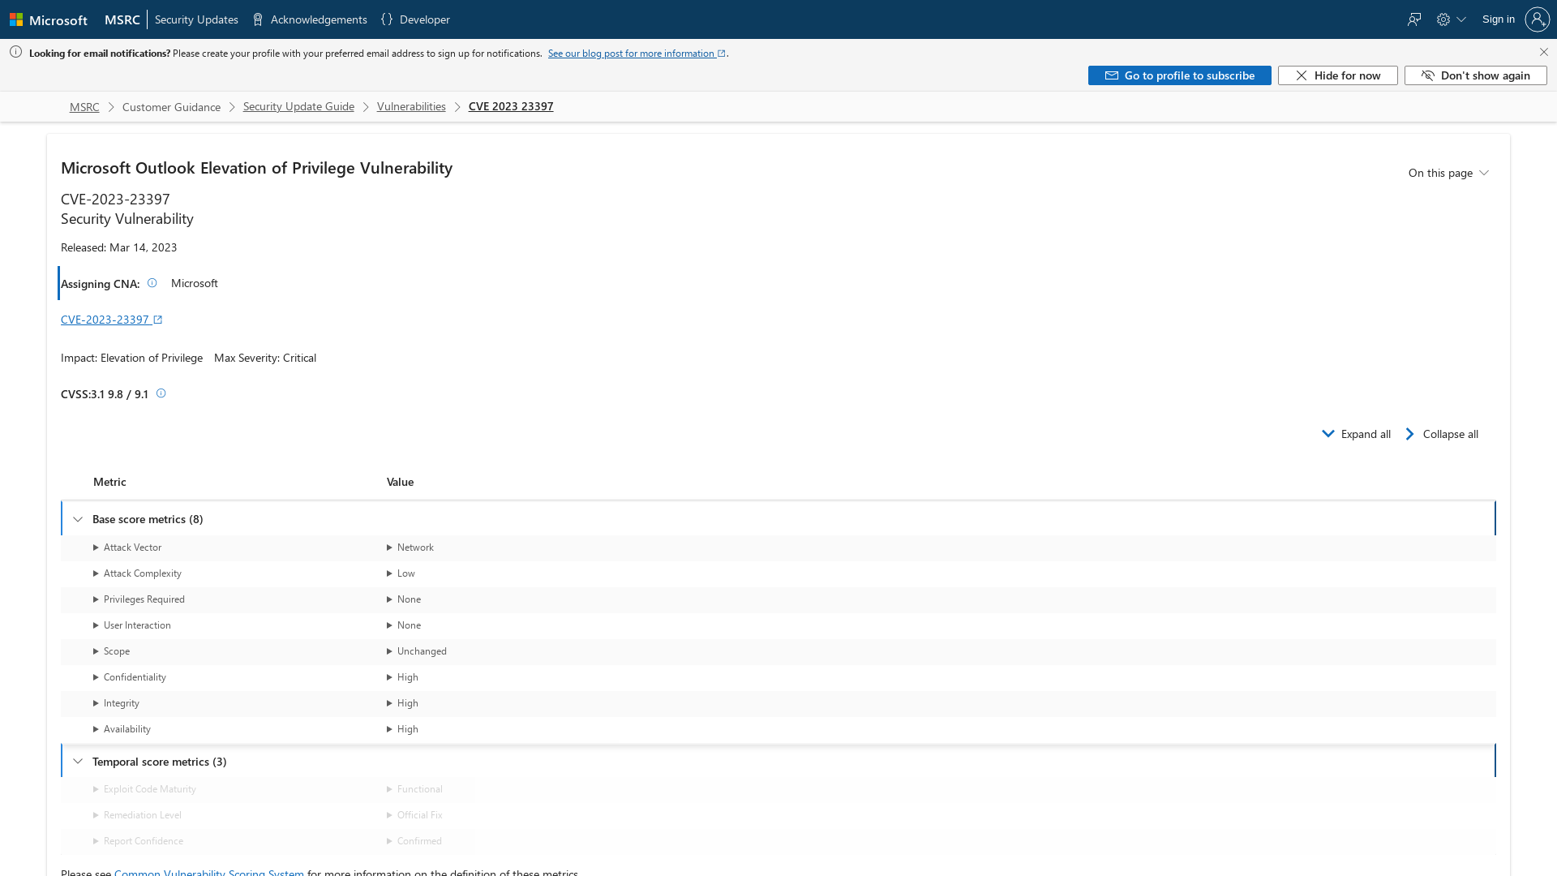Expand Privileges Required metric row

(139, 599)
